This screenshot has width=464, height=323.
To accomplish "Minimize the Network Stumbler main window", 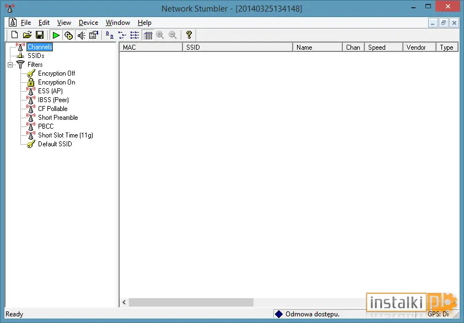I will point(413,7).
